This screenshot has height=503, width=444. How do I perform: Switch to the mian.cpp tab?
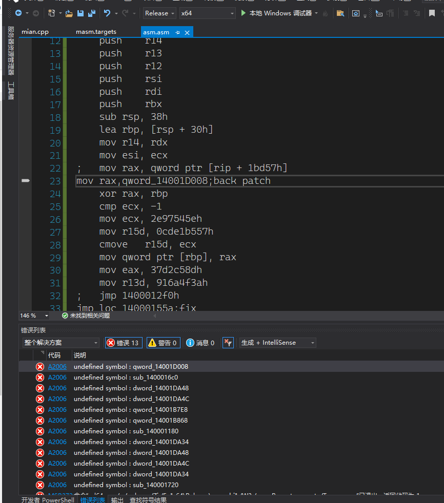35,32
